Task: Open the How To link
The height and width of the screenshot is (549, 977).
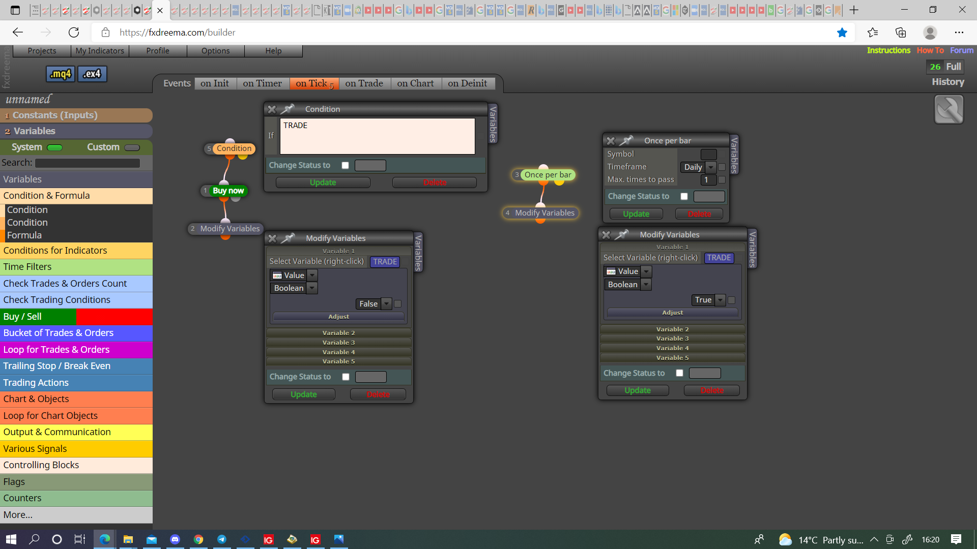Action: point(930,50)
